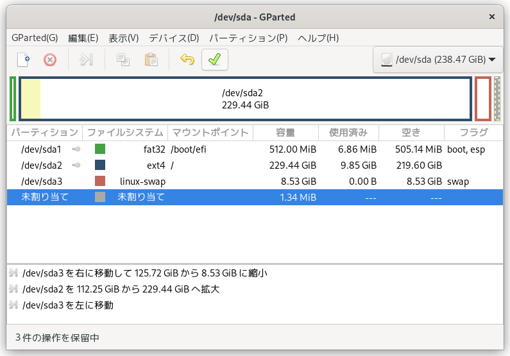This screenshot has height=356, width=510.
Task: Click the 9.85 GiB used cell
Action: [359, 165]
